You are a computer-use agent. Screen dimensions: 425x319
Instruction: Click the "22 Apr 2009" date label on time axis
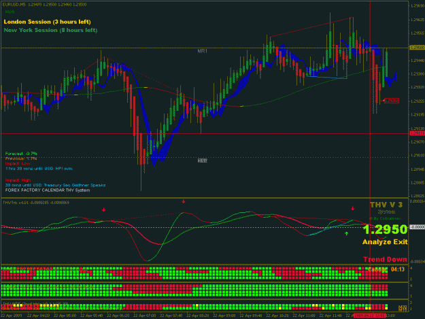click(11, 316)
